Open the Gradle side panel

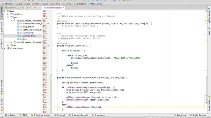point(209,31)
